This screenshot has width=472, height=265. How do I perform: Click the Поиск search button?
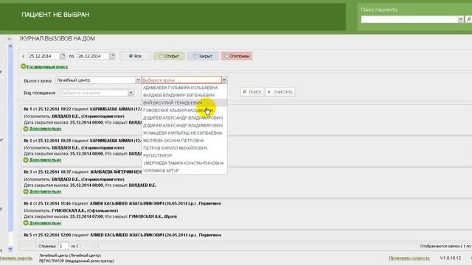click(x=252, y=92)
